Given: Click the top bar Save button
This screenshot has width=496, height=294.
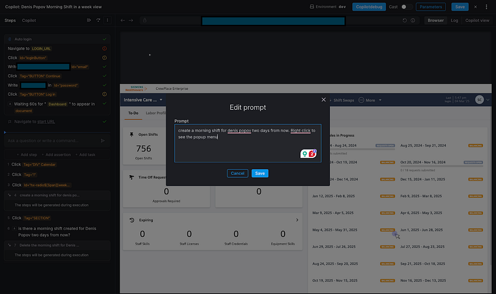Looking at the screenshot, I should 459,7.
